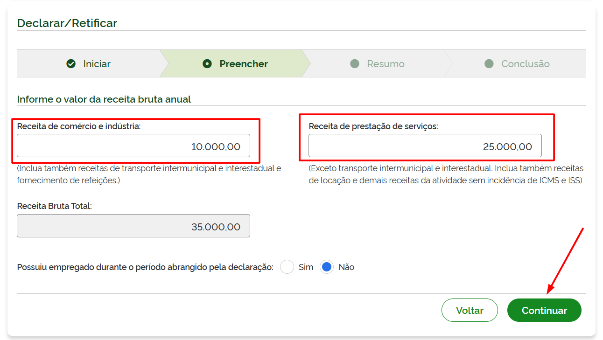Click the checkmark icon beside Iniciar
This screenshot has height=340, width=603.
pyautogui.click(x=71, y=64)
